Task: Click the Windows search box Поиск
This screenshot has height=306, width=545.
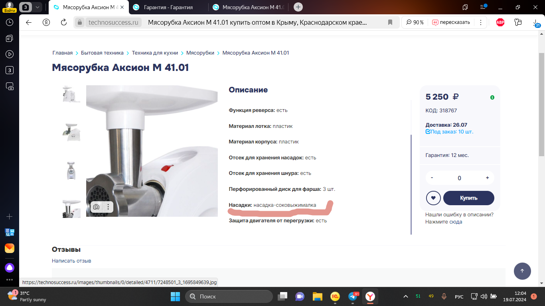Action: pos(229,296)
